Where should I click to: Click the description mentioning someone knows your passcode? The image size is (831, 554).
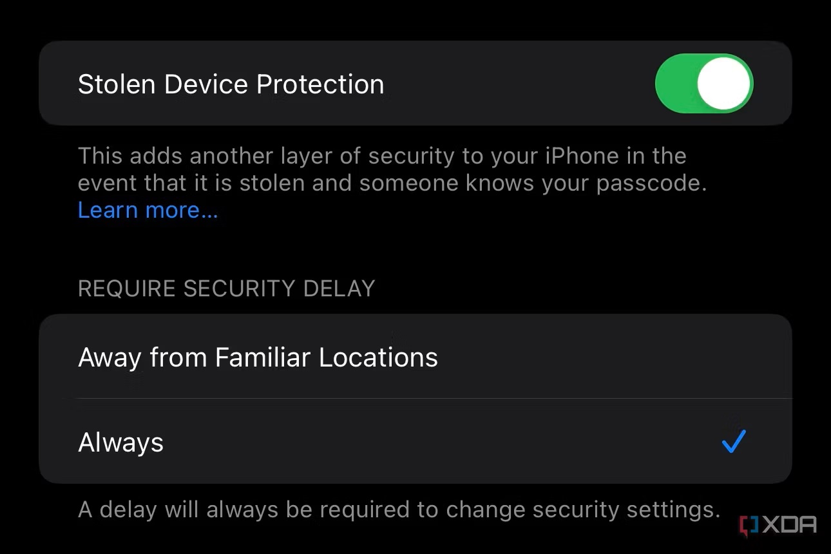point(392,169)
